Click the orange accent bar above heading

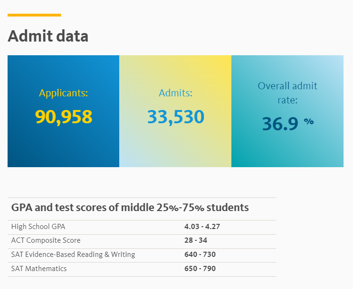point(34,15)
